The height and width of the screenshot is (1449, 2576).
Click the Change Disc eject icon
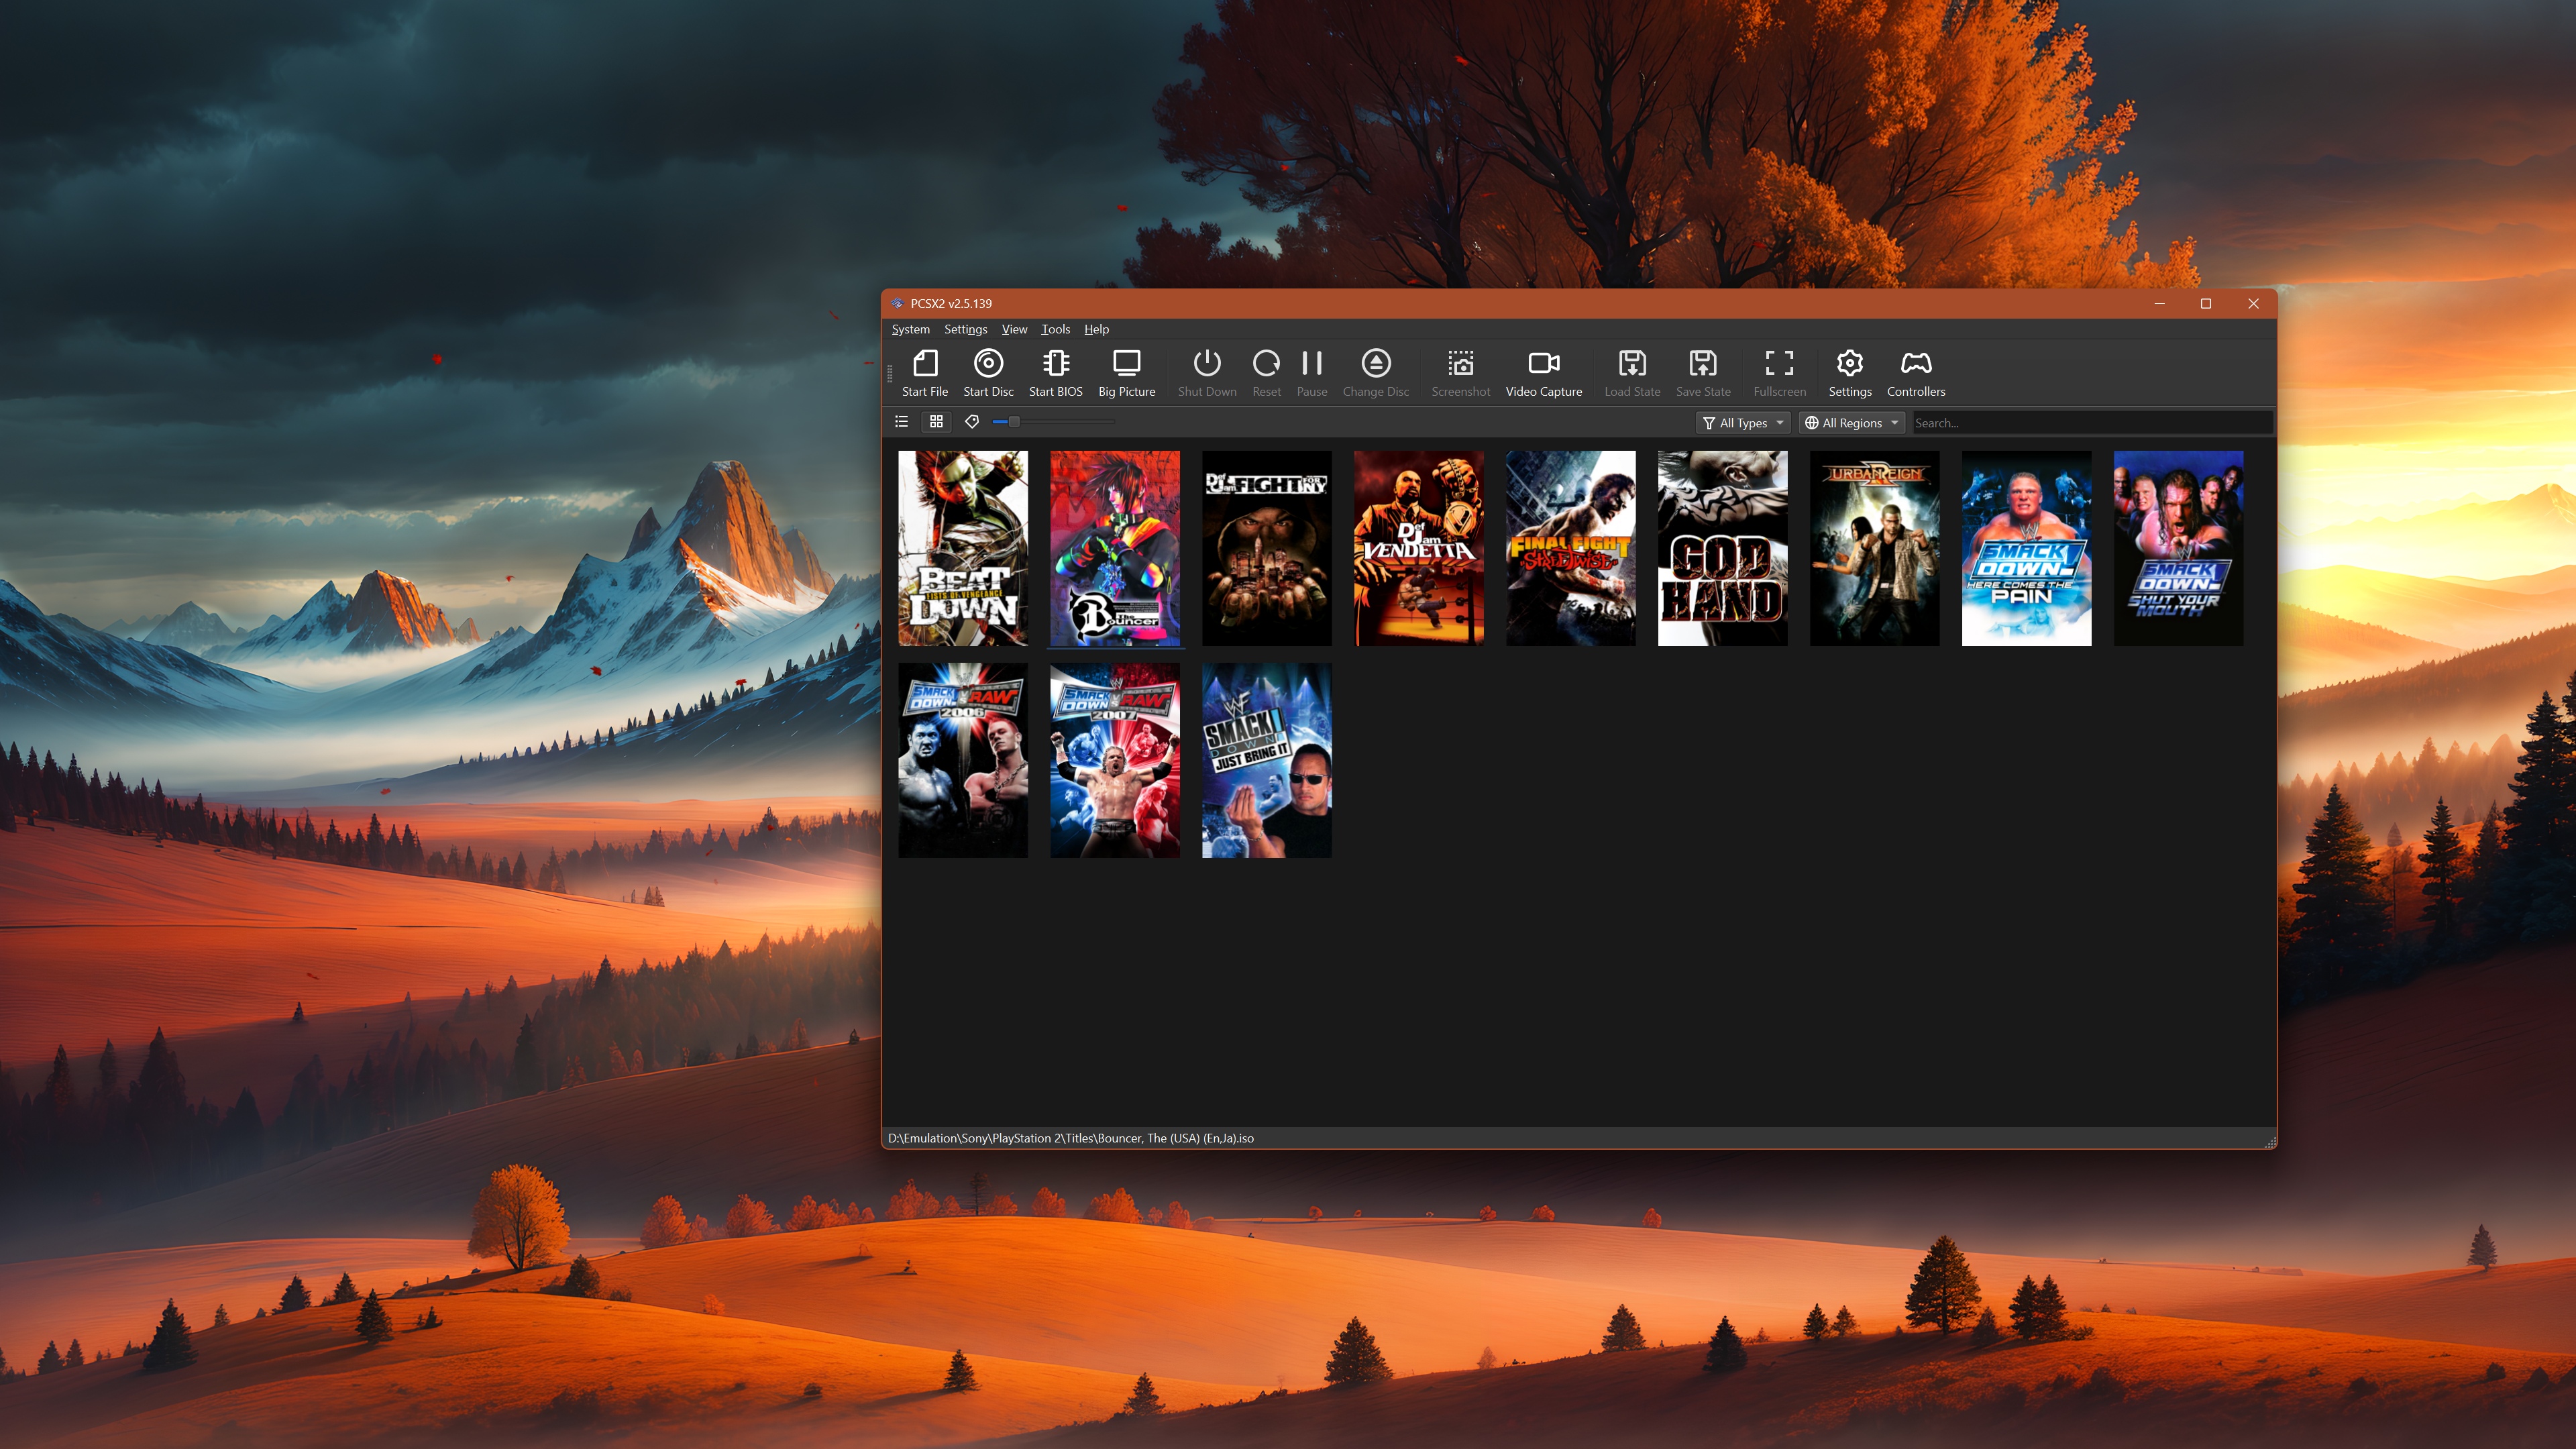click(1375, 374)
